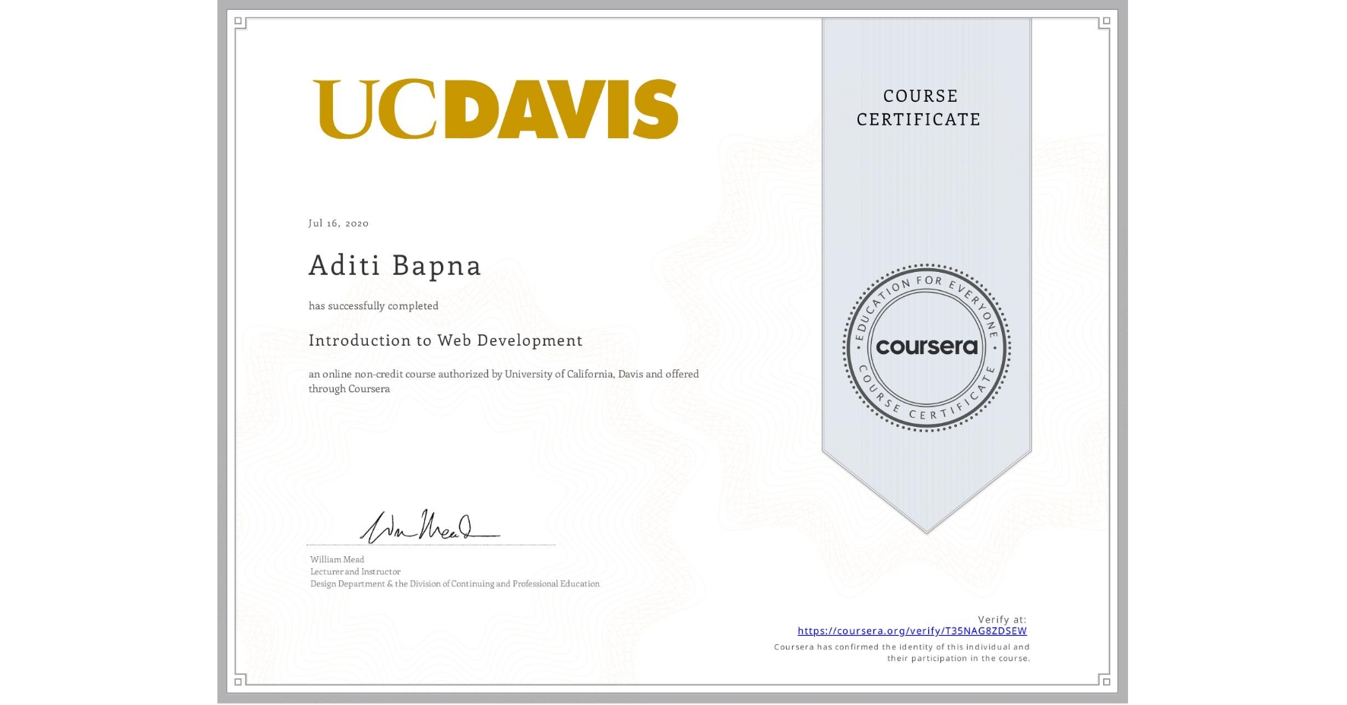Image resolution: width=1347 pixels, height=705 pixels.
Task: Click the 'an online non-credit course authorized' line
Action: pos(503,374)
